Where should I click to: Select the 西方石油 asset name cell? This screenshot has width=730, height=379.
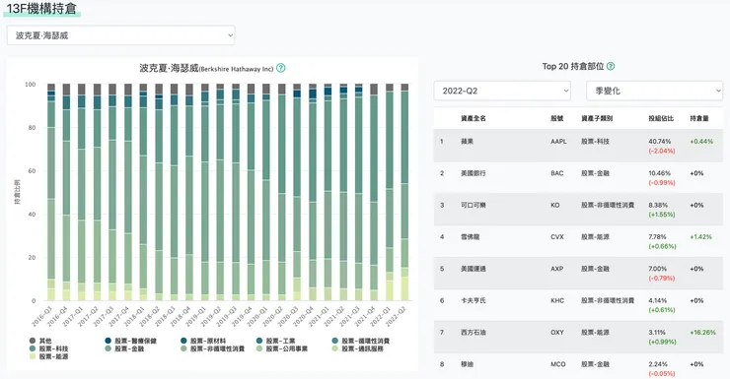click(473, 332)
